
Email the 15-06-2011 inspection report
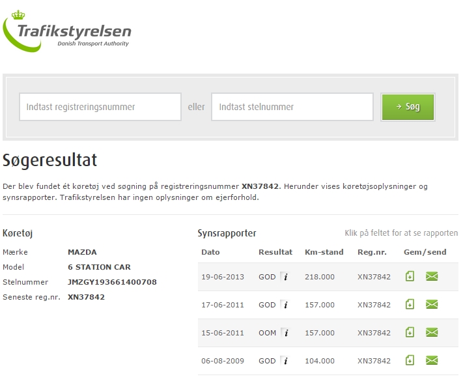point(431,332)
